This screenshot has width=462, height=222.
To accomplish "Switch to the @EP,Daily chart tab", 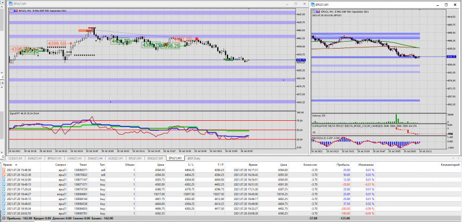I will [x=193, y=158].
